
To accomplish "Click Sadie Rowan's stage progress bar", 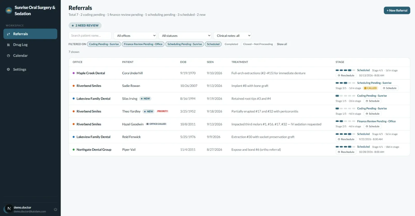I will point(345,83).
